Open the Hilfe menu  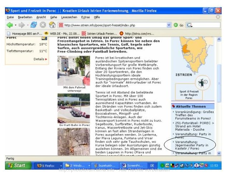point(97,17)
